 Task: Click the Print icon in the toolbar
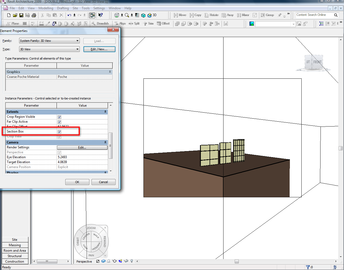(x=34, y=15)
